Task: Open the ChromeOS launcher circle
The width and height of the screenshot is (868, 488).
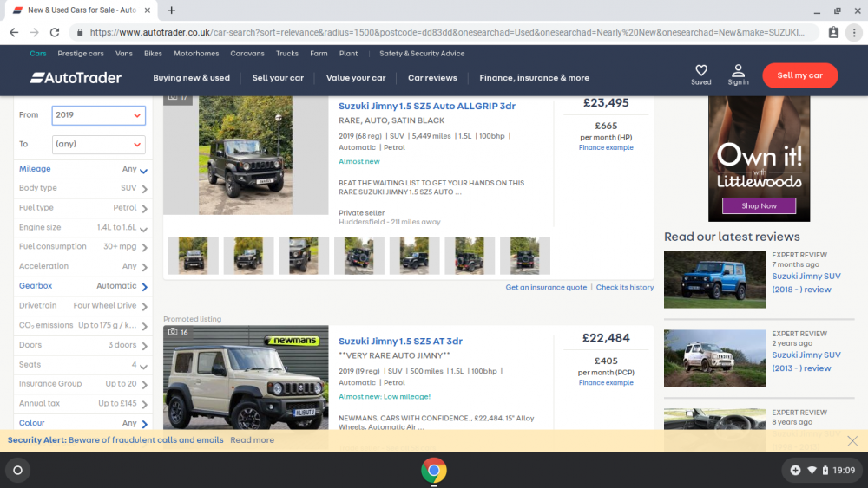Action: click(17, 471)
